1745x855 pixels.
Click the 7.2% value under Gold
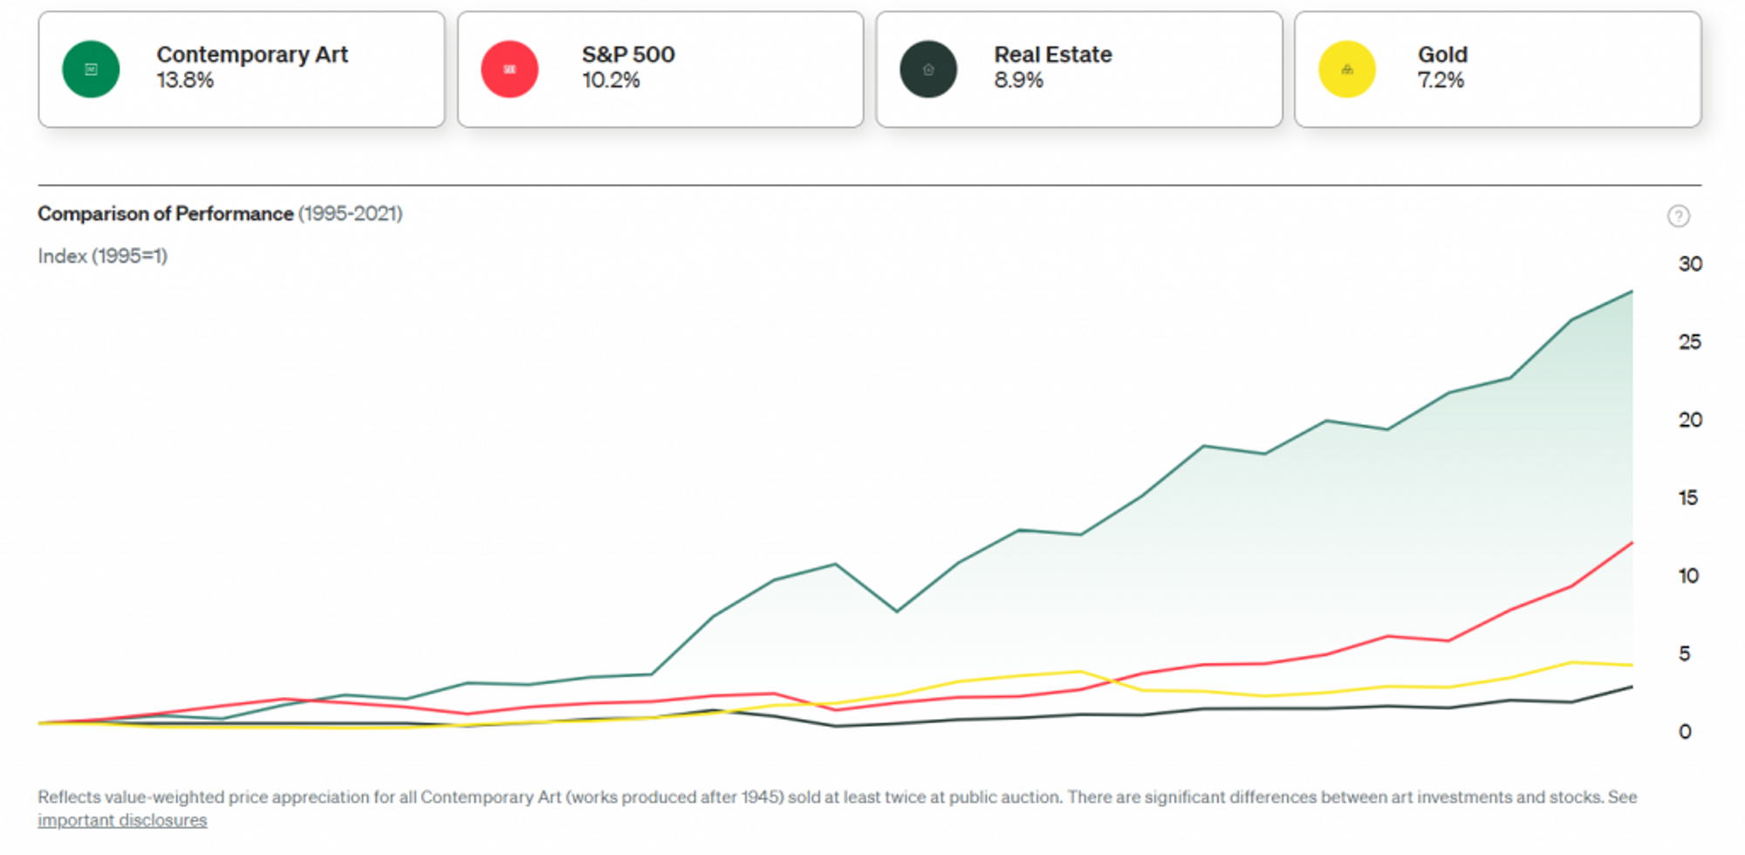1440,81
